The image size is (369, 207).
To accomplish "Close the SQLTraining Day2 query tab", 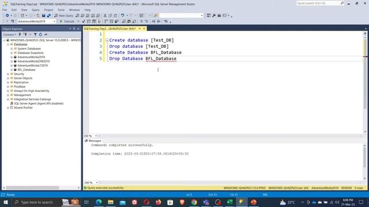I will click(144, 29).
